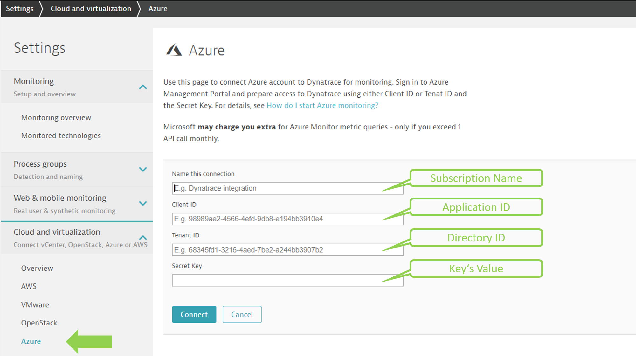Select VMware in the sidebar
The image size is (636, 356).
(x=35, y=305)
